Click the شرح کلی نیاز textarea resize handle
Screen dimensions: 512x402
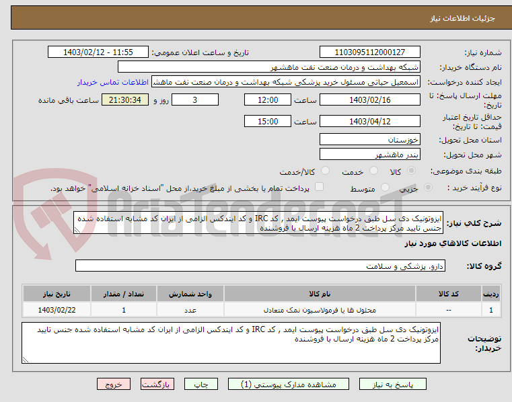(x=77, y=231)
